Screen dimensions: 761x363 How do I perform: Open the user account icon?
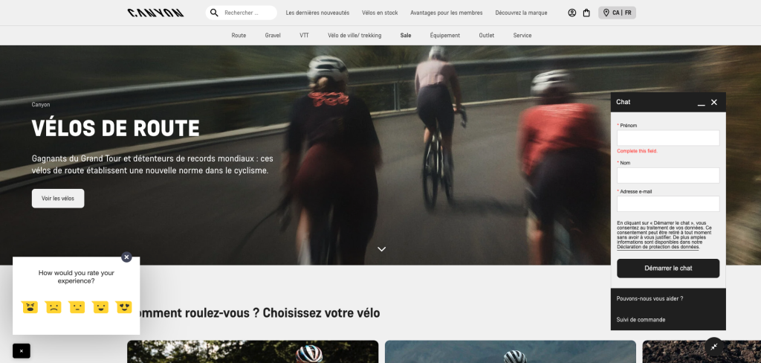[x=572, y=13]
